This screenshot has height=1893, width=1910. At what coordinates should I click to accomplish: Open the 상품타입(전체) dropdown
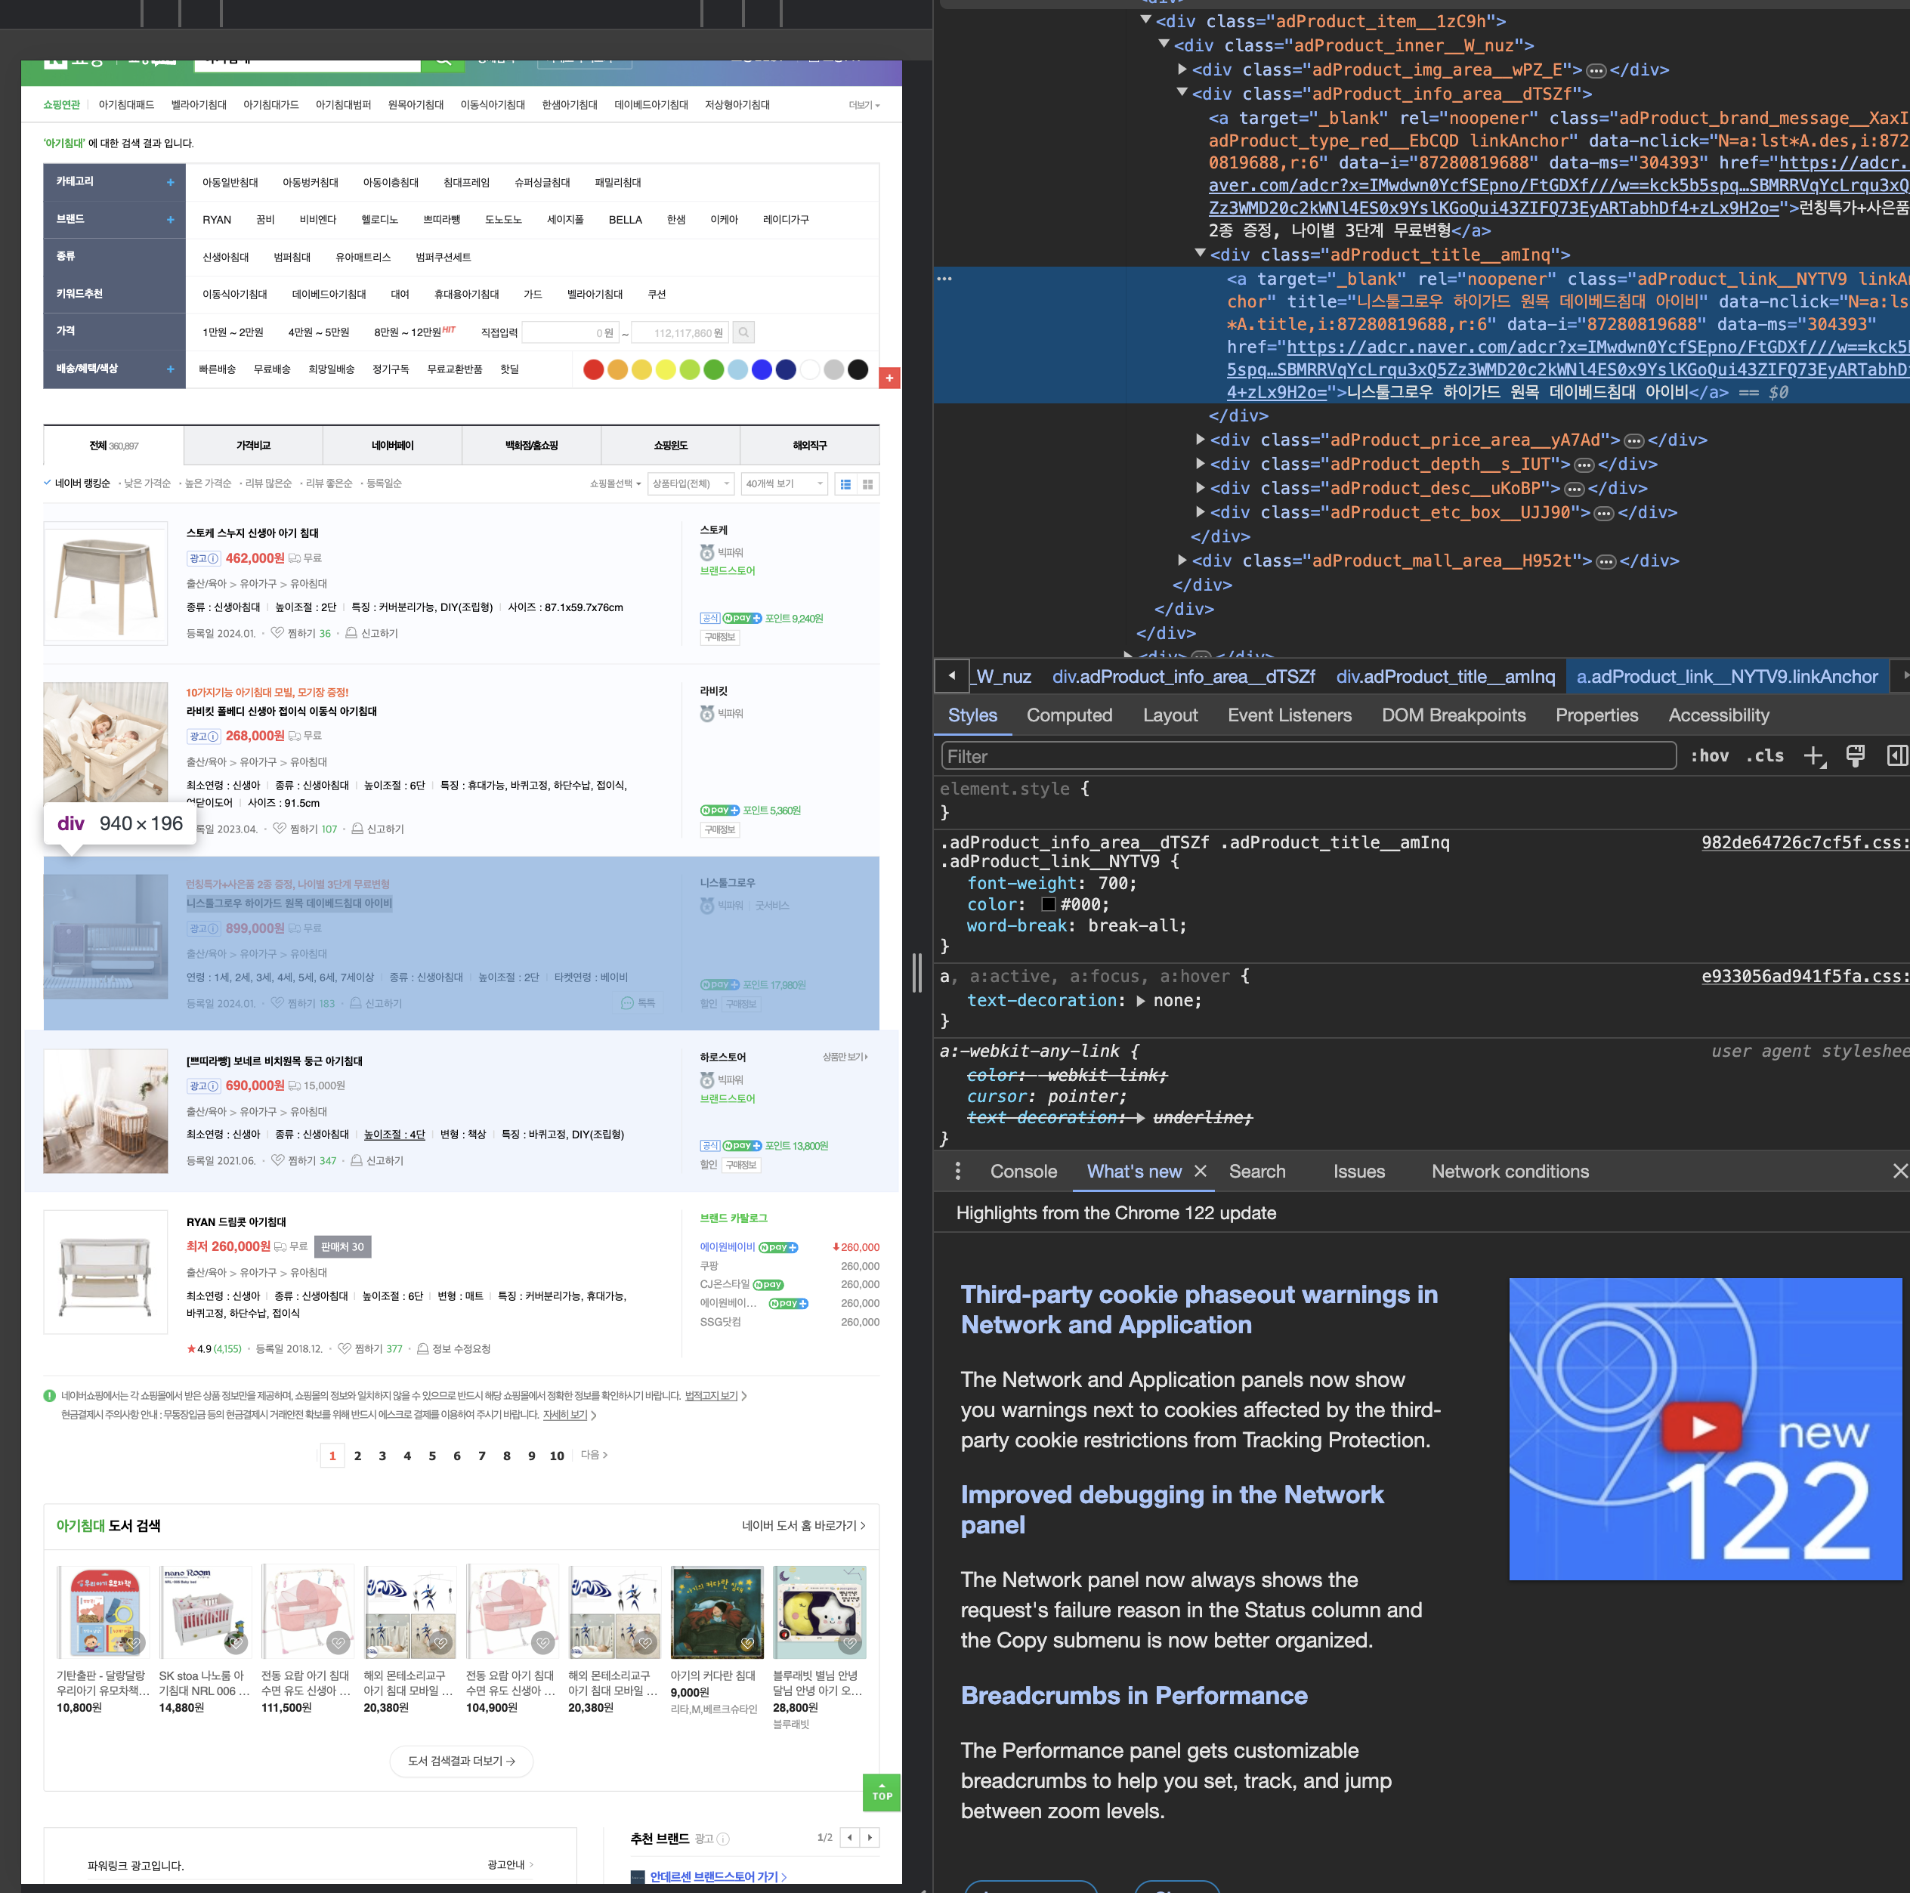[x=690, y=484]
